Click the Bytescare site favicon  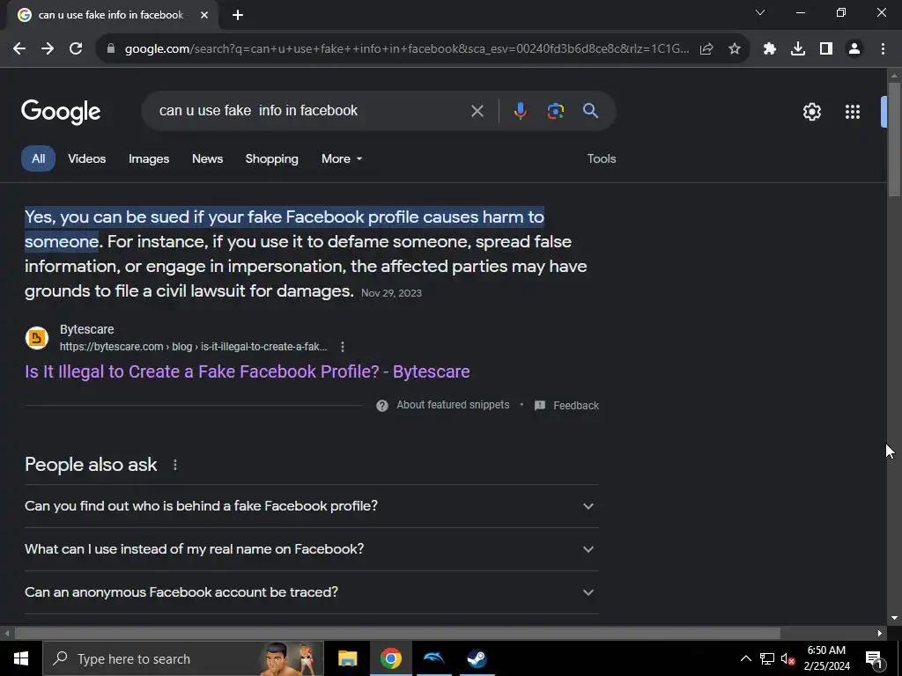tap(37, 338)
